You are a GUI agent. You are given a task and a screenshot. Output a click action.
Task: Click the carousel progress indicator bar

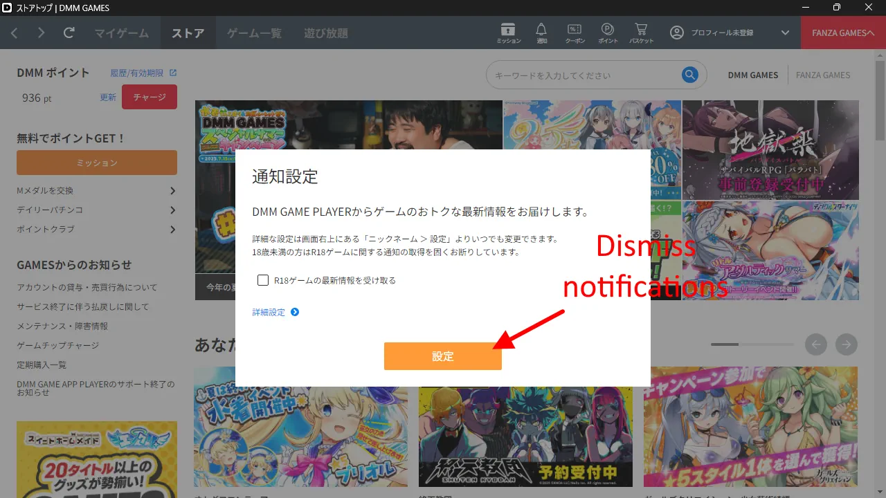coord(752,344)
